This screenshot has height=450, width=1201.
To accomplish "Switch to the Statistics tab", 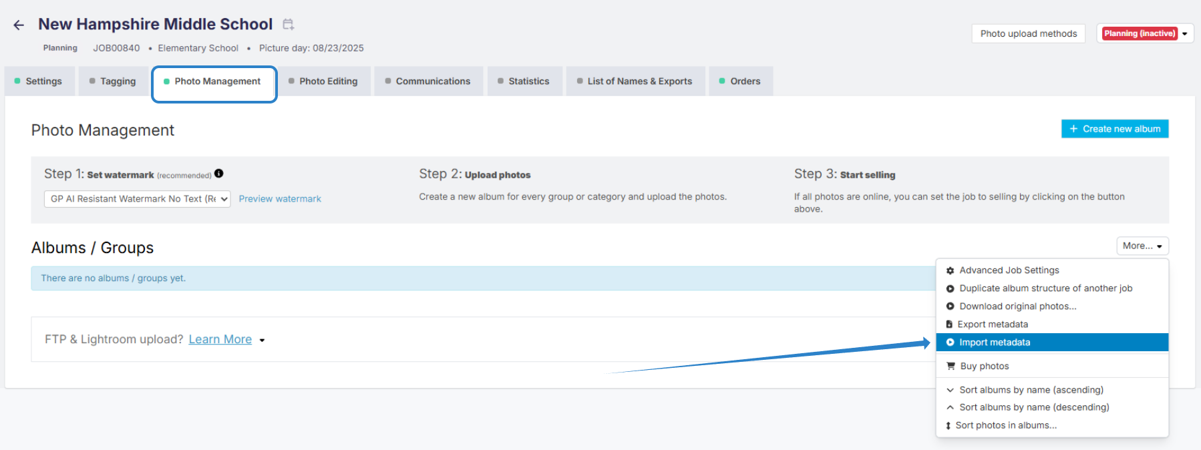I will point(524,81).
